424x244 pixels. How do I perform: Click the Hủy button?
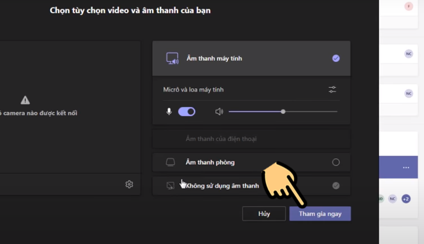[x=264, y=214]
